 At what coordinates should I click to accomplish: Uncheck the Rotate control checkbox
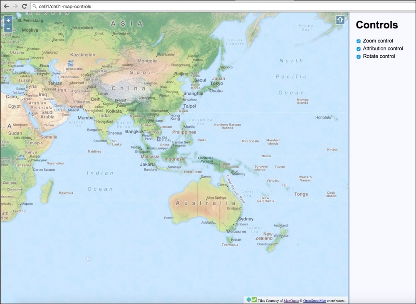coord(358,57)
